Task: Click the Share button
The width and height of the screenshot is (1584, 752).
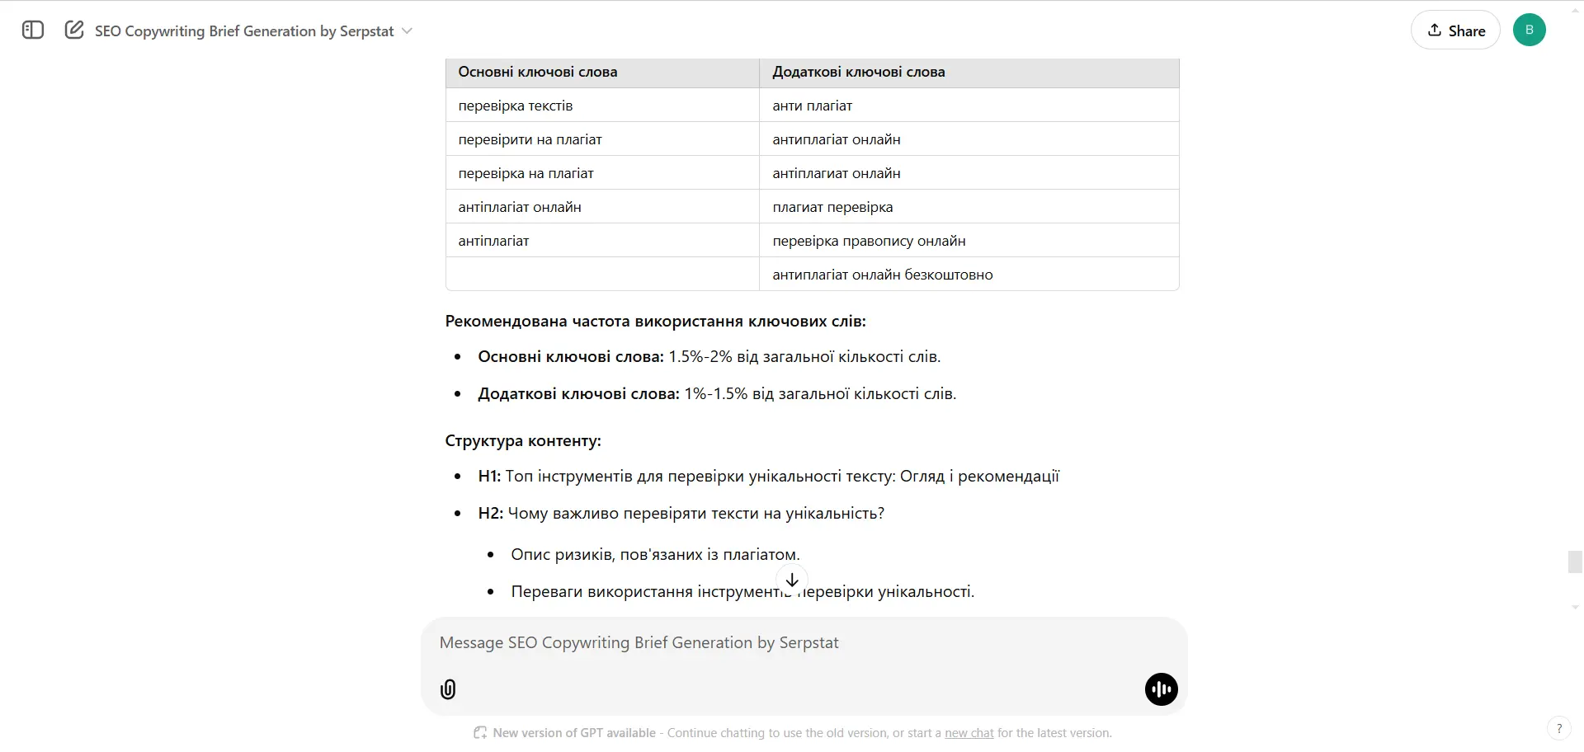Action: click(1454, 30)
